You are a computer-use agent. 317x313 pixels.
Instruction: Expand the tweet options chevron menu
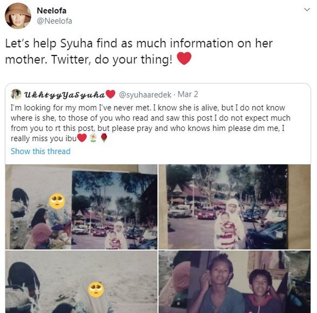pos(307,9)
